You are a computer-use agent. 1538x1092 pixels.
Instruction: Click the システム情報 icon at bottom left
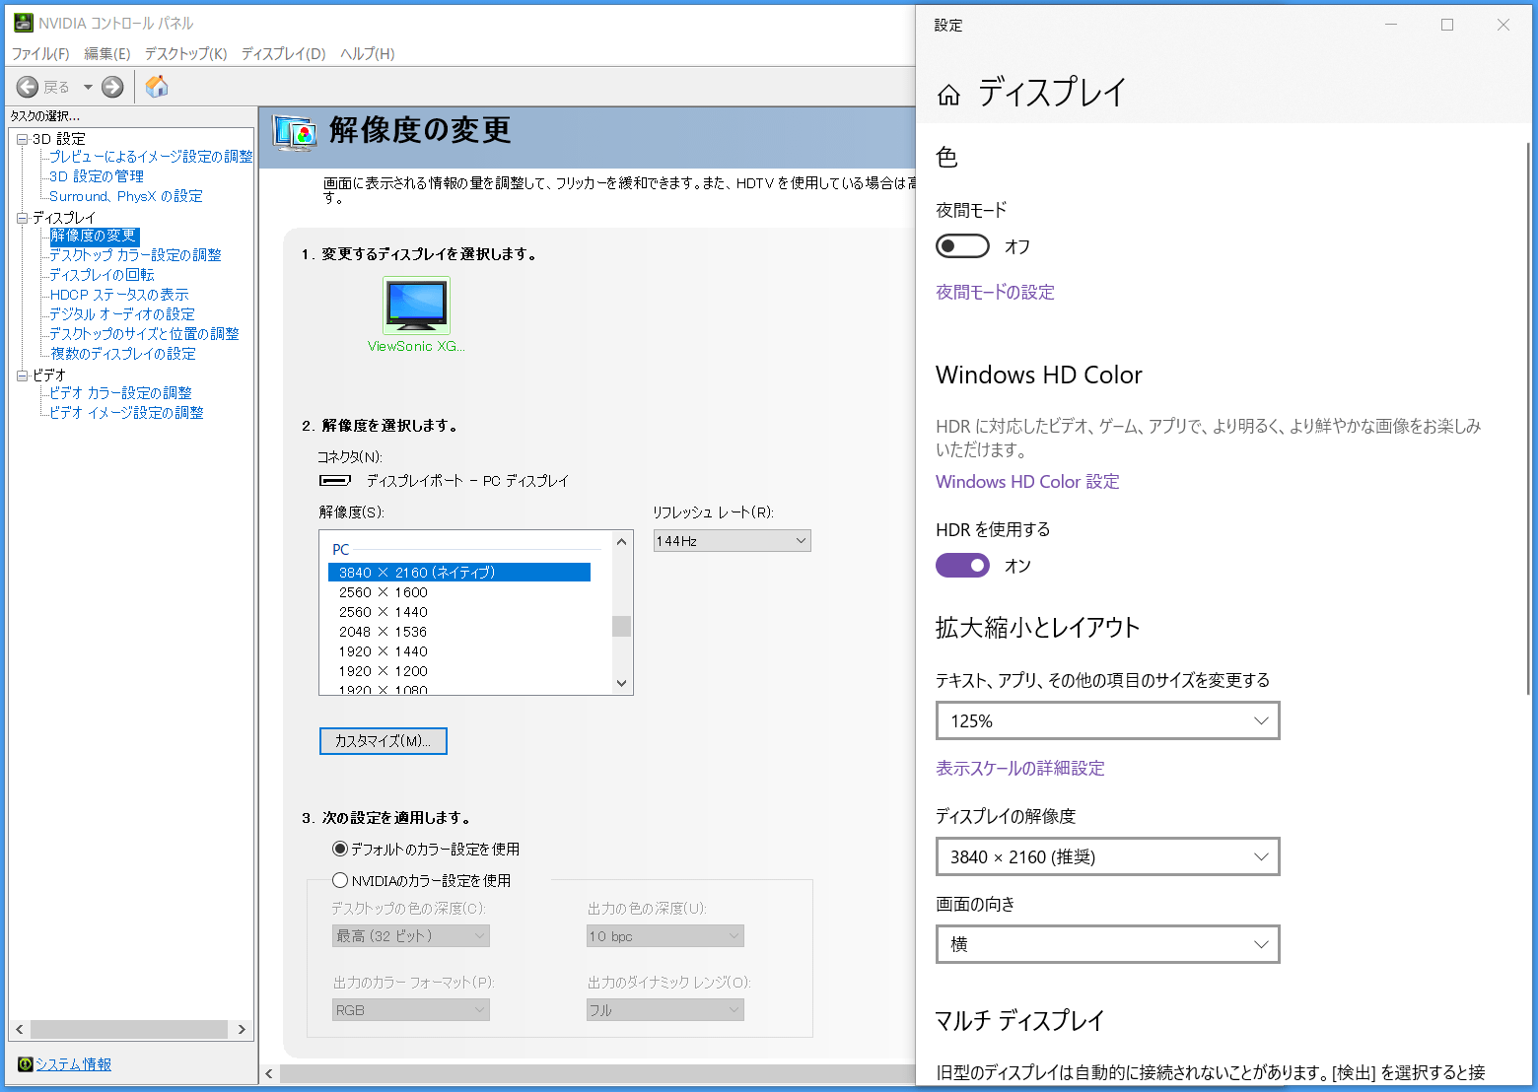25,1064
